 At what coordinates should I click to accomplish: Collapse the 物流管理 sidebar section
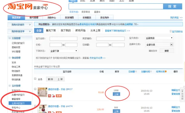(10, 58)
